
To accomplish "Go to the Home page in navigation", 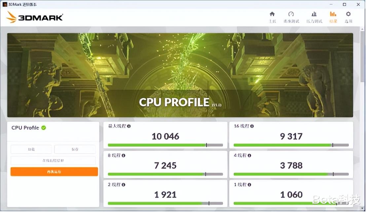I will click(272, 17).
